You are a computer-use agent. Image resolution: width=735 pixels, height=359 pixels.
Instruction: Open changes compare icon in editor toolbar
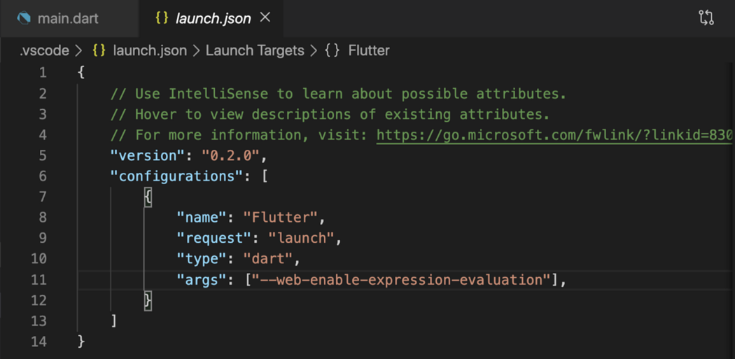tap(706, 18)
